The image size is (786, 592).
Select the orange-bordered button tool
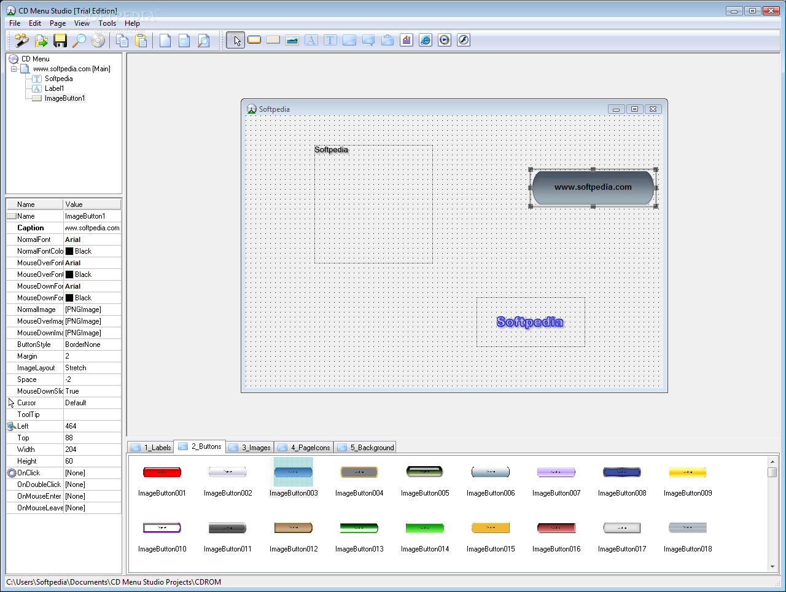(254, 40)
